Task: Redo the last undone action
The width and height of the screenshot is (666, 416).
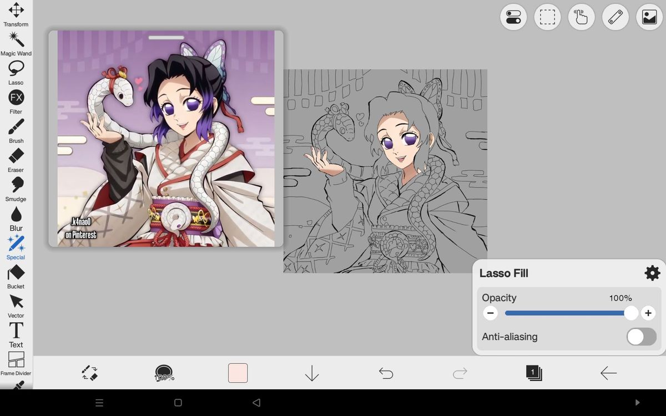Action: pos(460,373)
